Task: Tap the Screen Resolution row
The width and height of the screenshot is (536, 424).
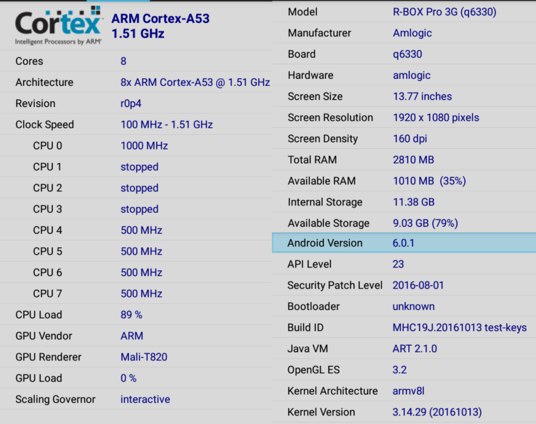Action: pyautogui.click(x=404, y=117)
